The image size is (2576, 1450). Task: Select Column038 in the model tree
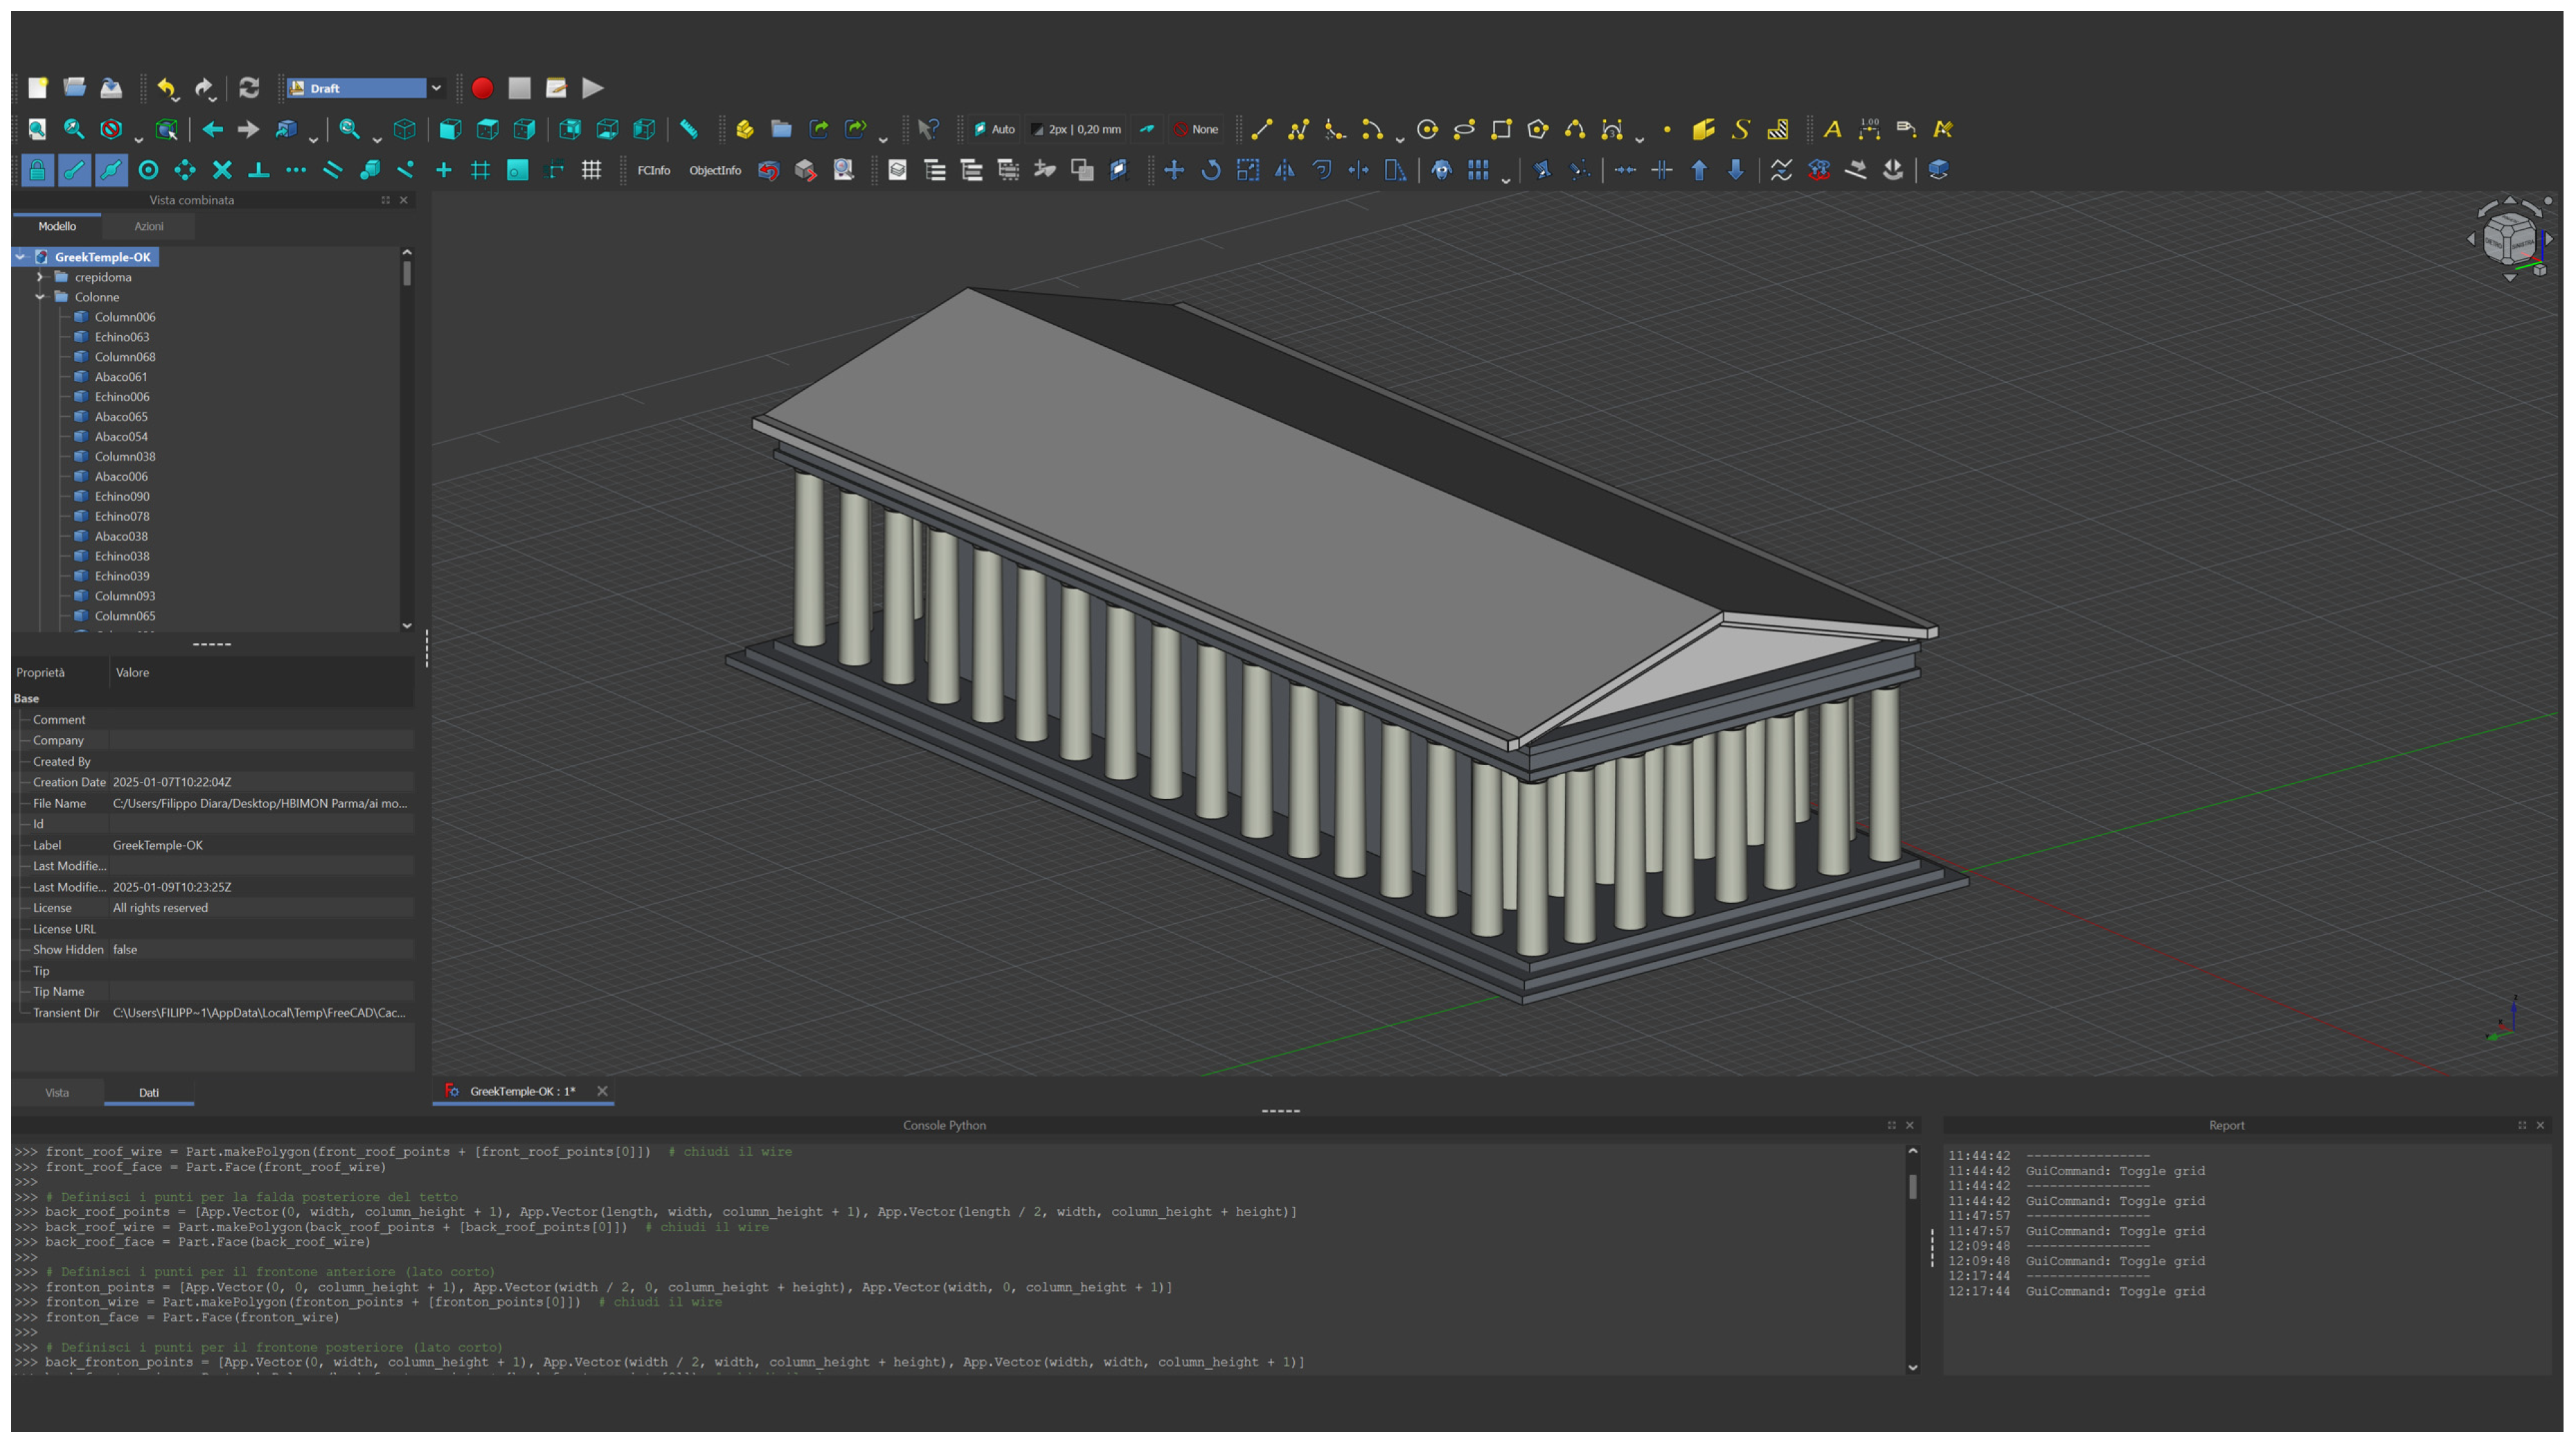coord(125,456)
